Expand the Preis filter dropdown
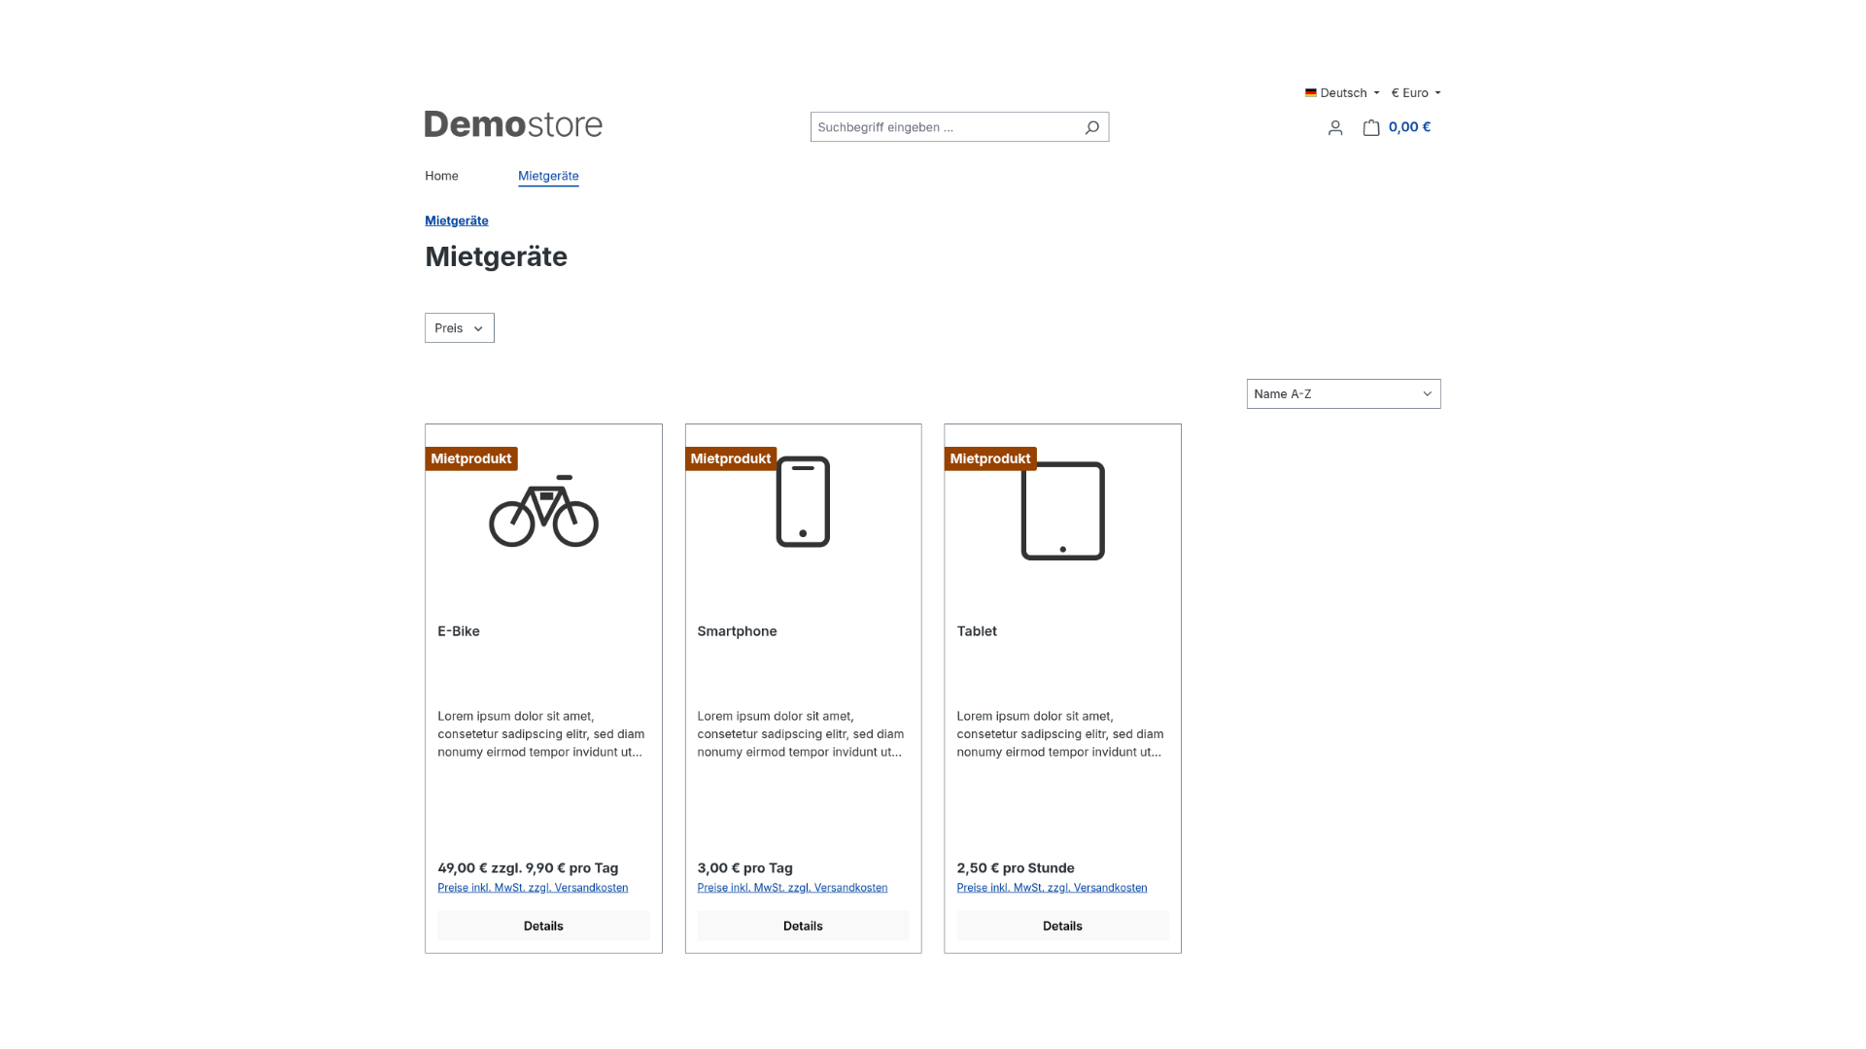1866x1049 pixels. coord(460,328)
